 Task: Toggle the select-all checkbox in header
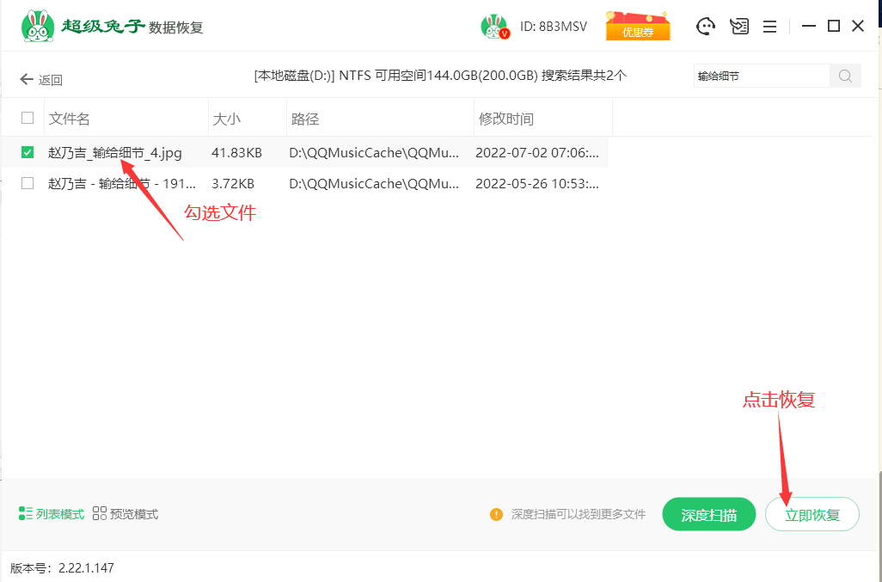click(28, 118)
